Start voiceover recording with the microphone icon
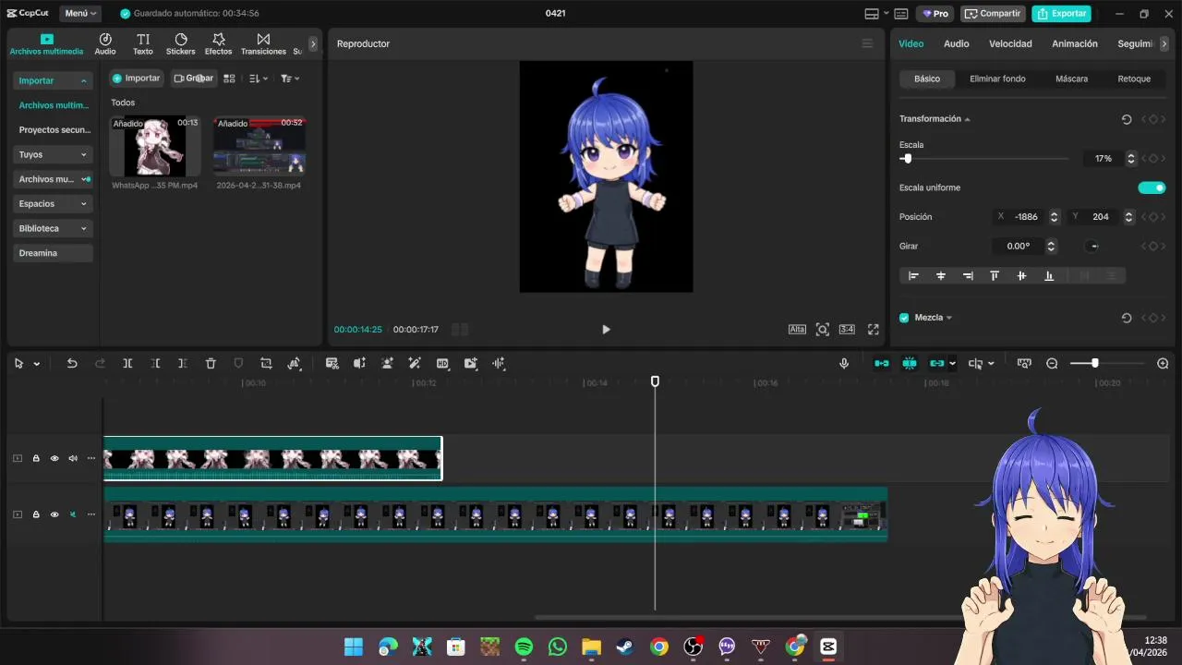This screenshot has height=665, width=1182. [x=844, y=364]
